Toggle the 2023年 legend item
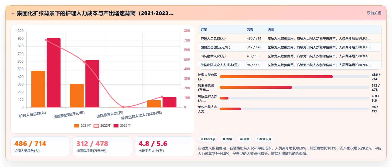Image resolution: width=392 pixels, height=167 pixels. click(x=122, y=126)
